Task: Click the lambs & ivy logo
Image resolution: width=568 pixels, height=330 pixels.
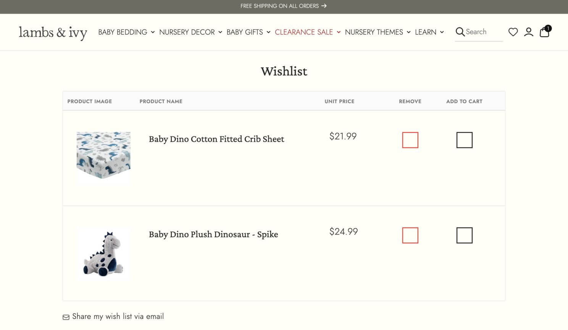Action: (53, 32)
